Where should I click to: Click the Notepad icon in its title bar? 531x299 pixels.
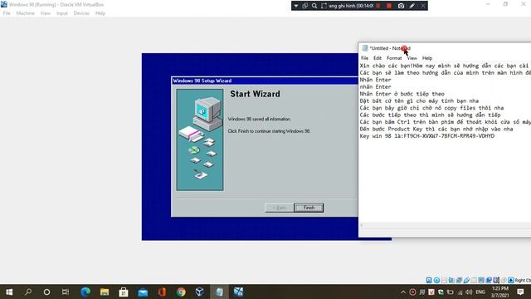(x=365, y=48)
